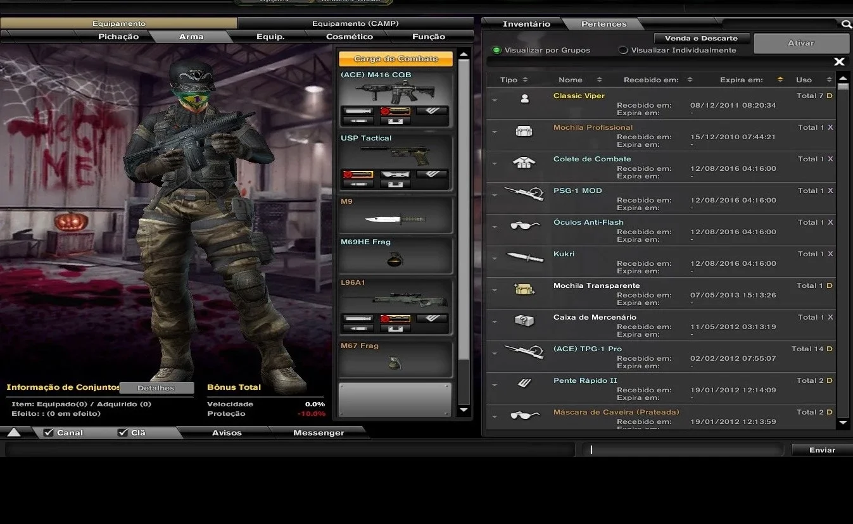This screenshot has width=853, height=524.
Task: Click the Ativar button
Action: 801,43
